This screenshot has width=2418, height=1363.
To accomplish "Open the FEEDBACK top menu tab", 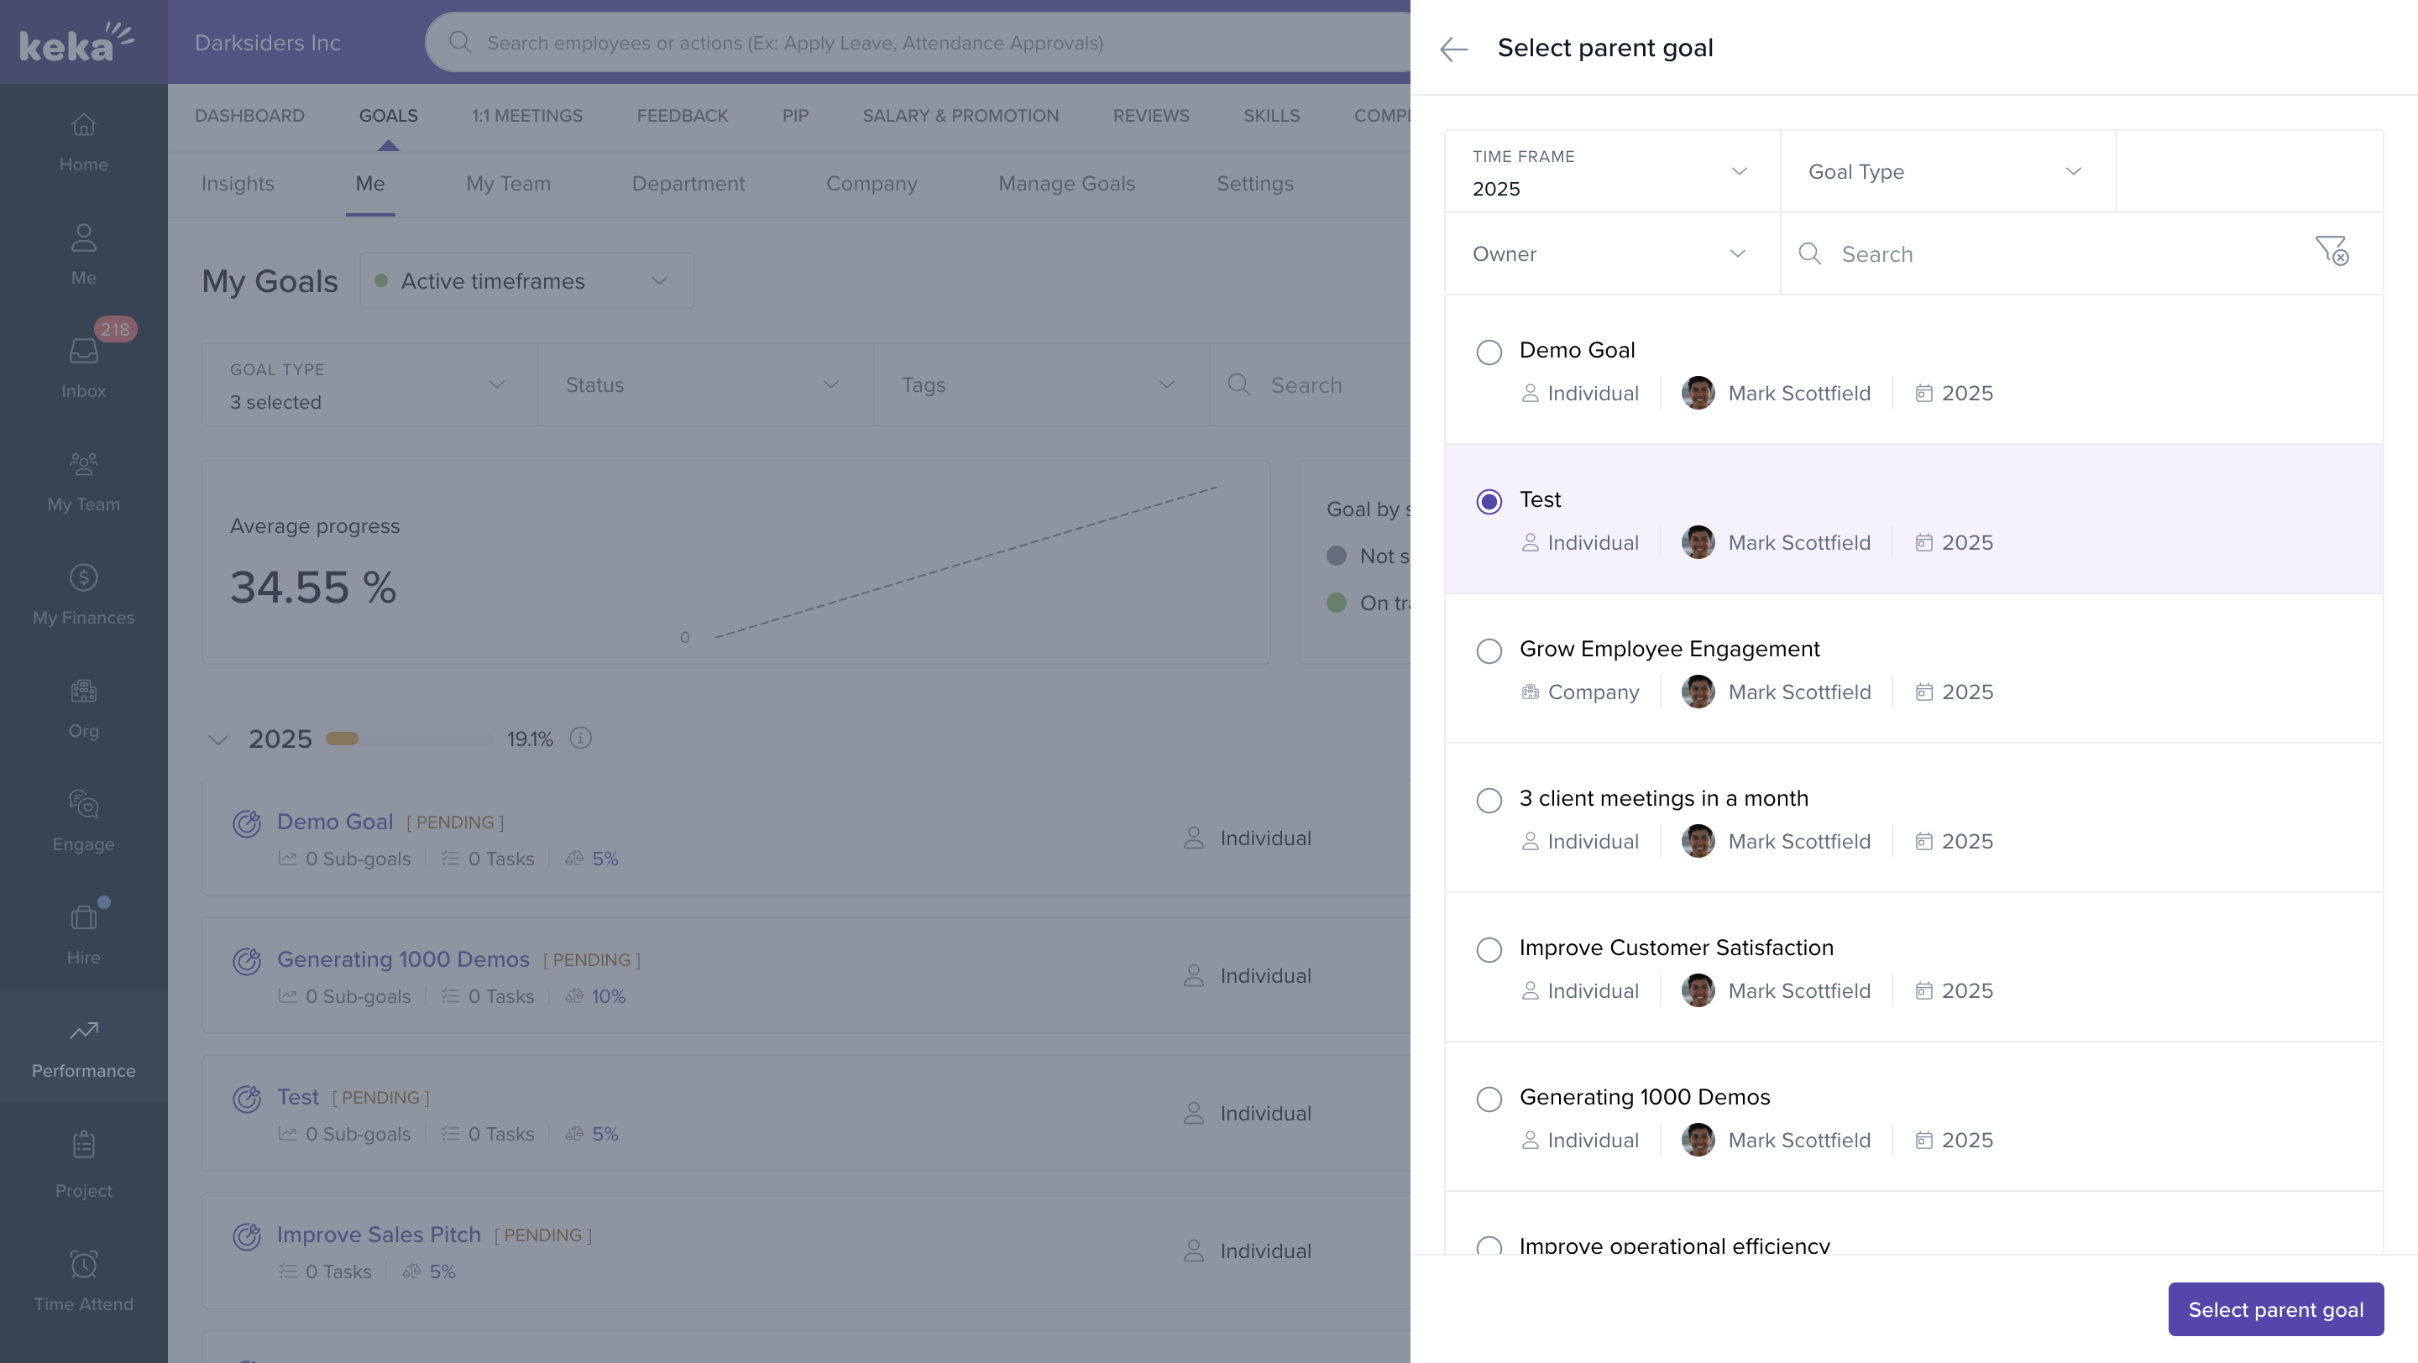I will [x=682, y=115].
